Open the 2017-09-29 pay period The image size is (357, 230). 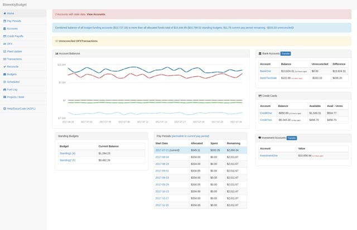click(162, 184)
